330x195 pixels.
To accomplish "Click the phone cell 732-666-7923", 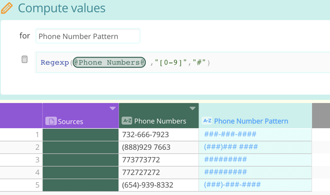I will tap(159, 135).
